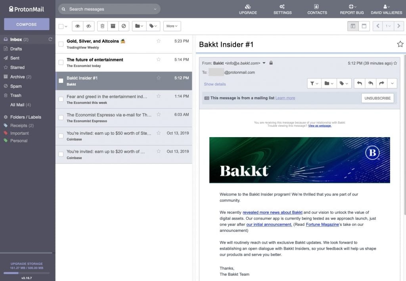Open Settings from the top bar
Screen dimensions: 406x281
click(x=282, y=10)
